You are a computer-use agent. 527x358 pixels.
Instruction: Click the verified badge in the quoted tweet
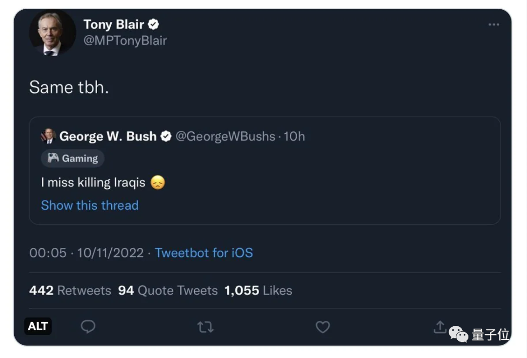[166, 137]
